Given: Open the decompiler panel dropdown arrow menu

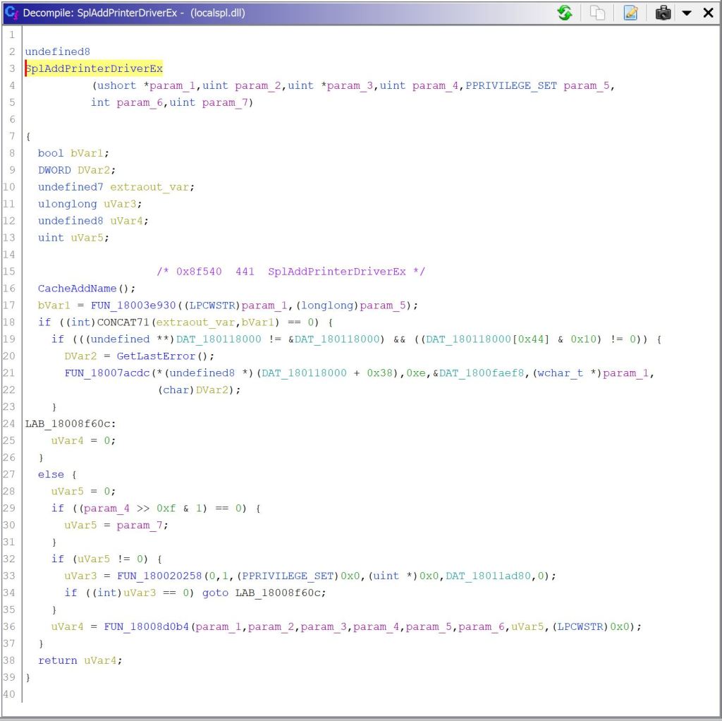Looking at the screenshot, I should click(687, 13).
